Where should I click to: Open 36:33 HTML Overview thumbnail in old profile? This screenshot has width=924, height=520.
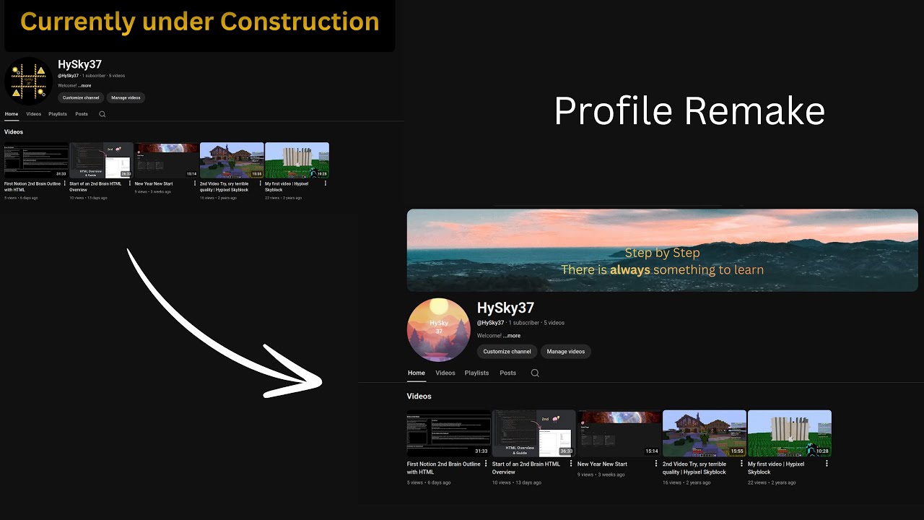101,160
